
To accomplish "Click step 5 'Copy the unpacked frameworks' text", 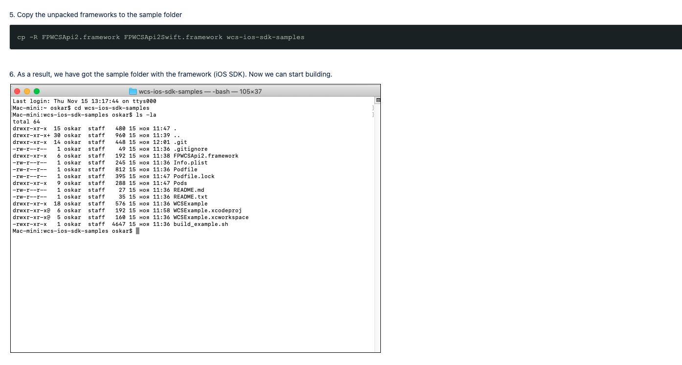I will click(x=96, y=15).
